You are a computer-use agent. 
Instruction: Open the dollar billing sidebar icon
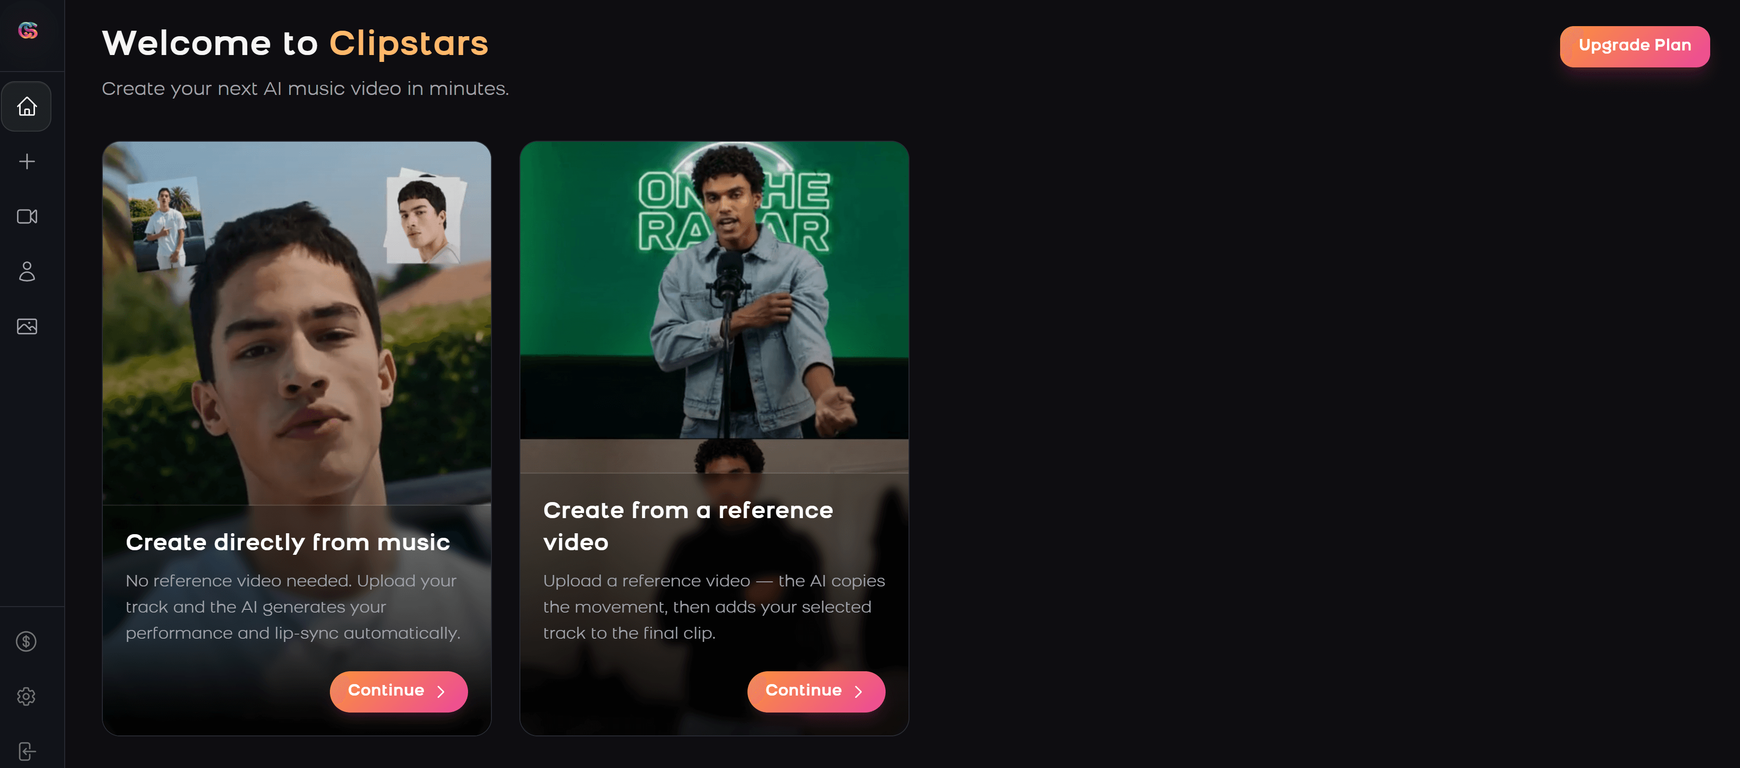click(26, 641)
